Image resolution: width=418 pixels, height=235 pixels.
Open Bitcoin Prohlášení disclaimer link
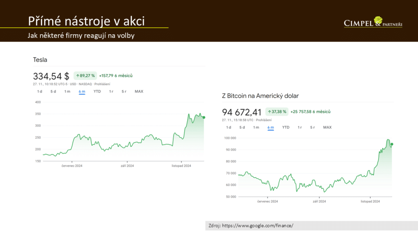tap(264, 120)
